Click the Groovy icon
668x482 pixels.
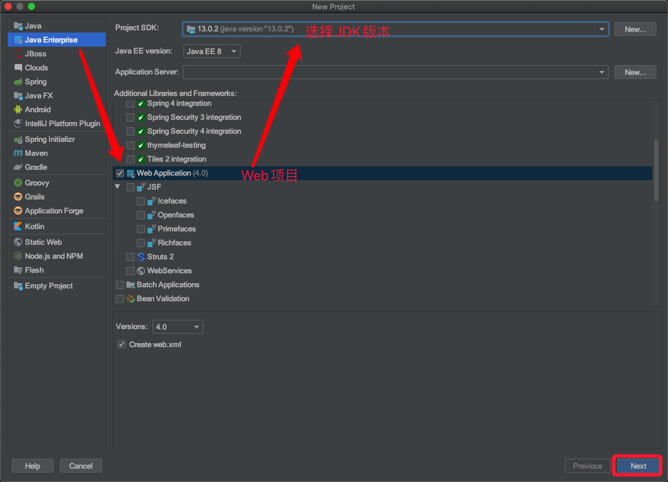point(18,183)
